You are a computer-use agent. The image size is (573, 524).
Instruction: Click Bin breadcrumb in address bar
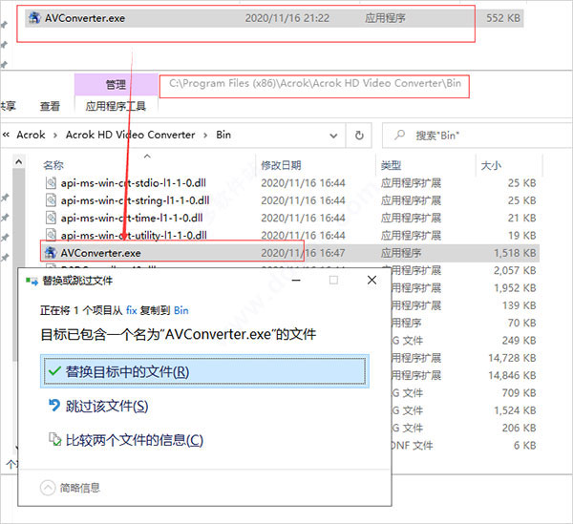tap(223, 135)
